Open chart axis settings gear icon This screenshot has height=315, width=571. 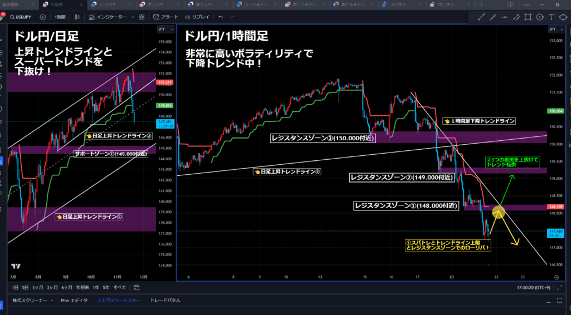pos(556,277)
